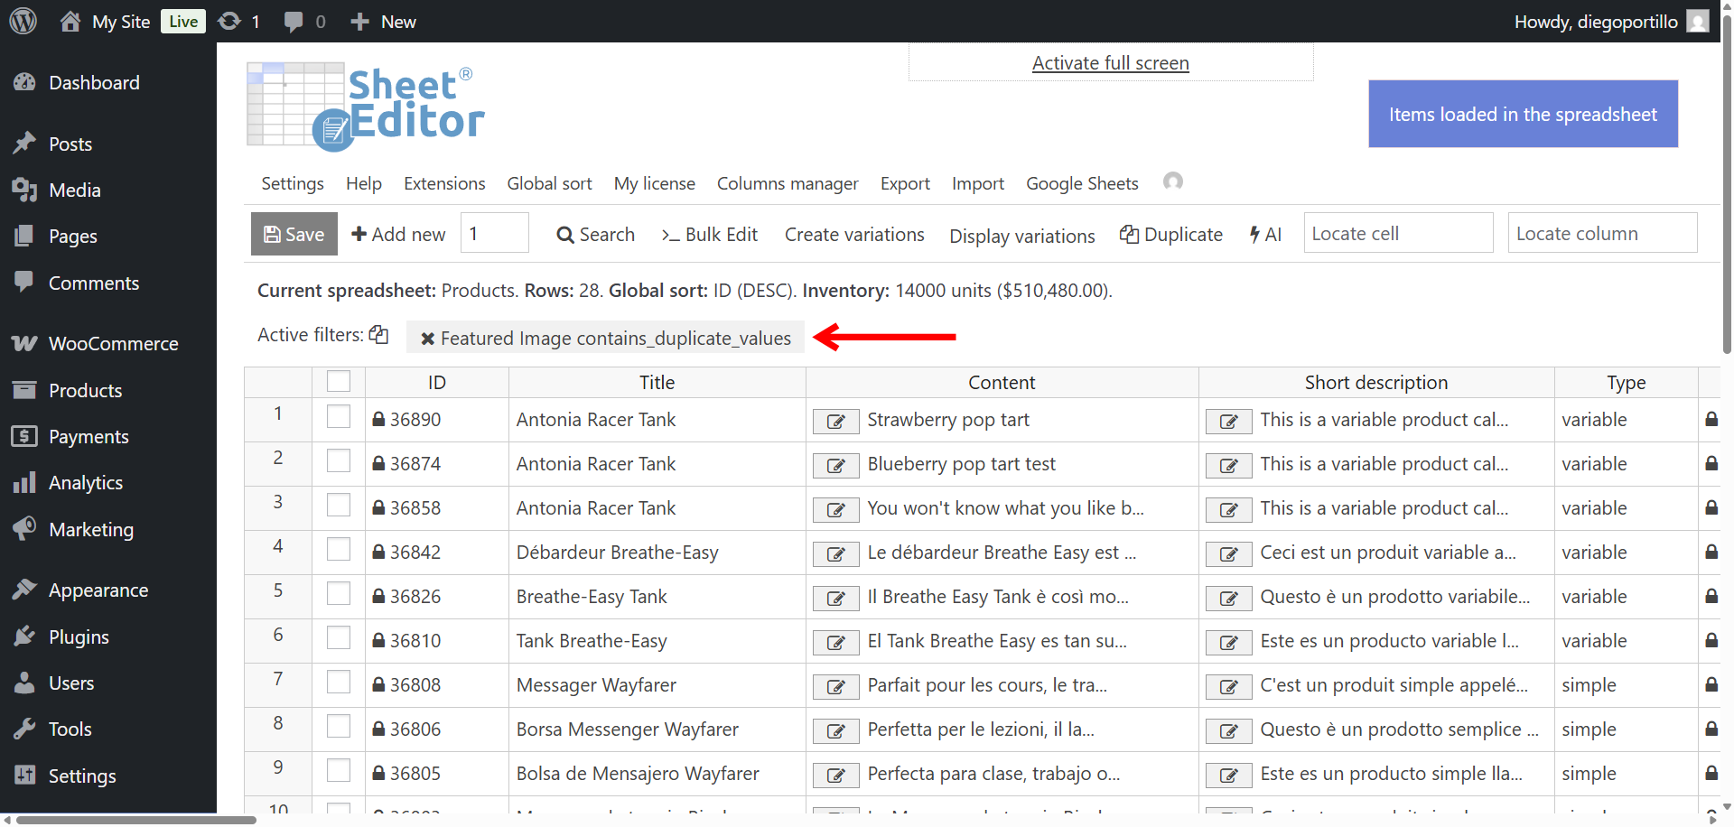
Task: Go to Products in the admin menu
Action: coord(85,391)
